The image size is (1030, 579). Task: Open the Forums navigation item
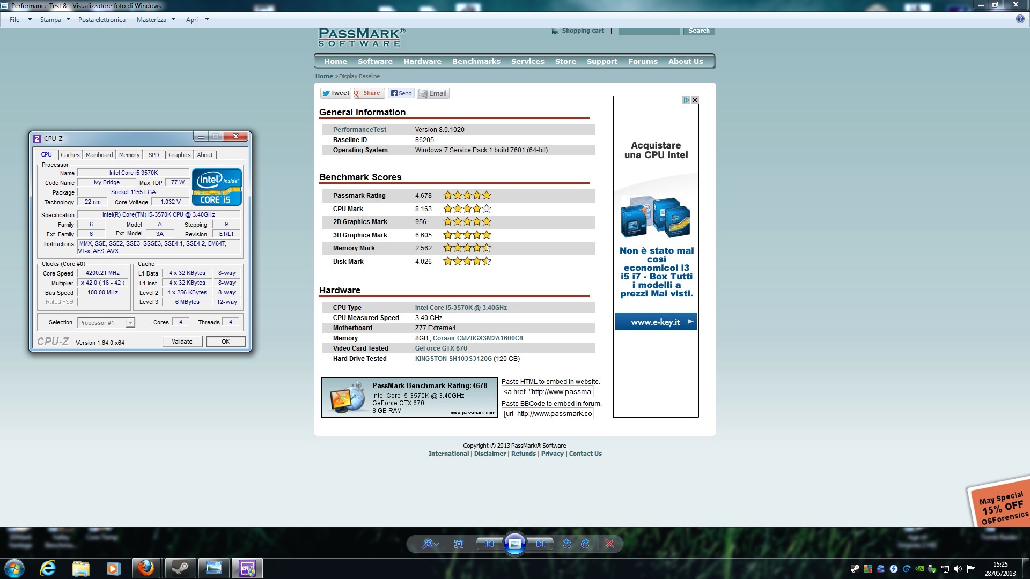coord(643,62)
